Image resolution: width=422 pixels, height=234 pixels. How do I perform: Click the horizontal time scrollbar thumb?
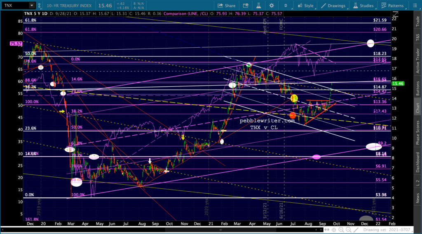tap(221, 230)
